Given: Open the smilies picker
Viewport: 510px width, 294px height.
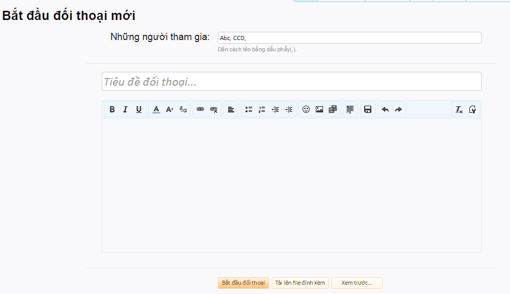Looking at the screenshot, I should [x=306, y=109].
